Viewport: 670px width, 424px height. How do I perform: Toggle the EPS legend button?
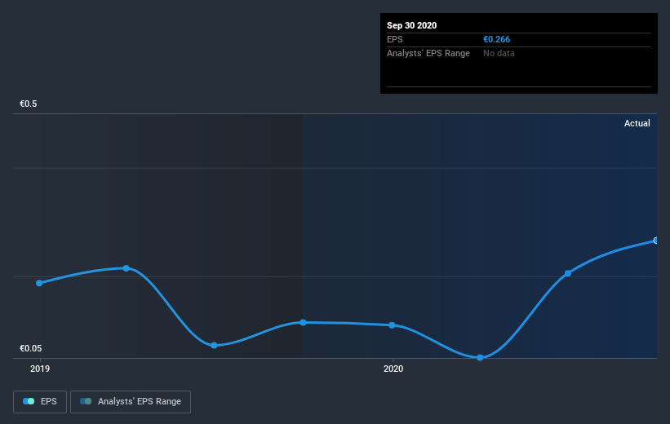[x=40, y=401]
